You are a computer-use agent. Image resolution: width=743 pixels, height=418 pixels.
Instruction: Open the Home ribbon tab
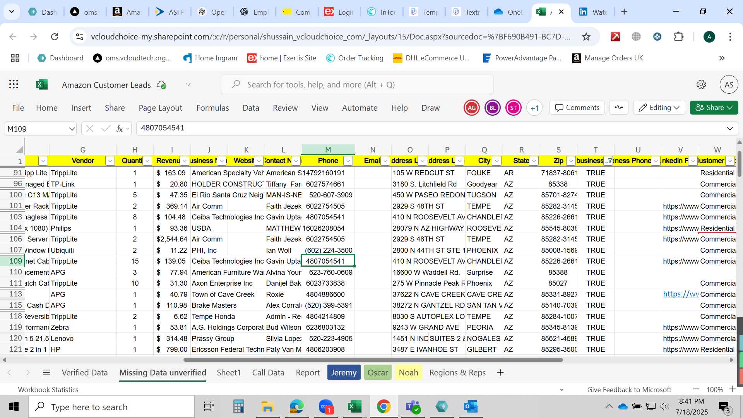[47, 108]
